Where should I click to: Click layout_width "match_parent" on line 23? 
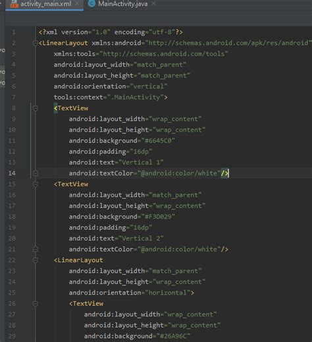pos(175,271)
